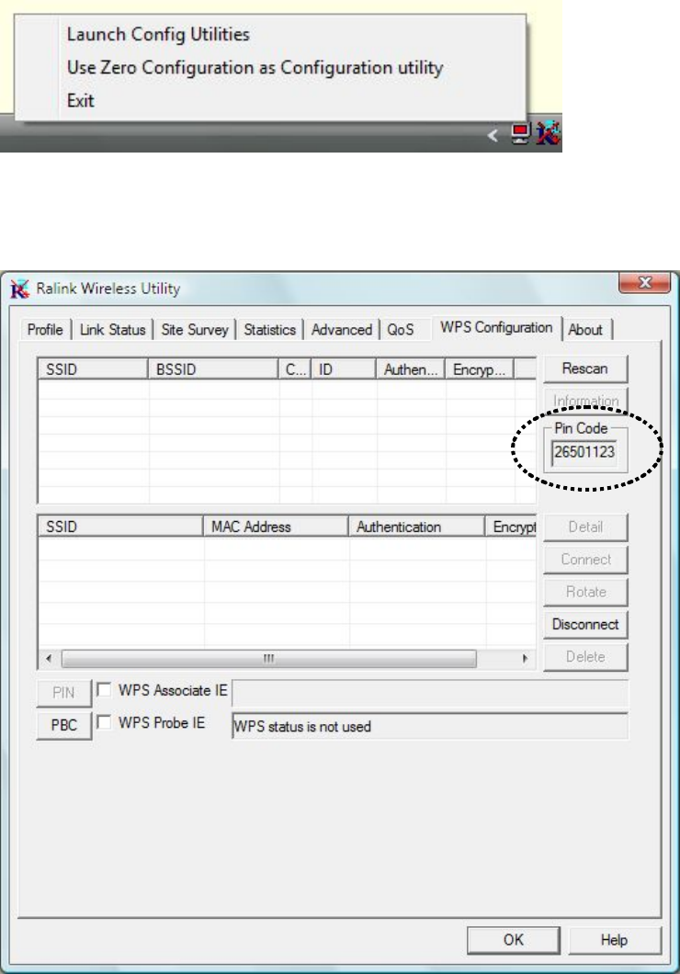Click the Connect button
This screenshot has height=974, width=680.
point(585,559)
